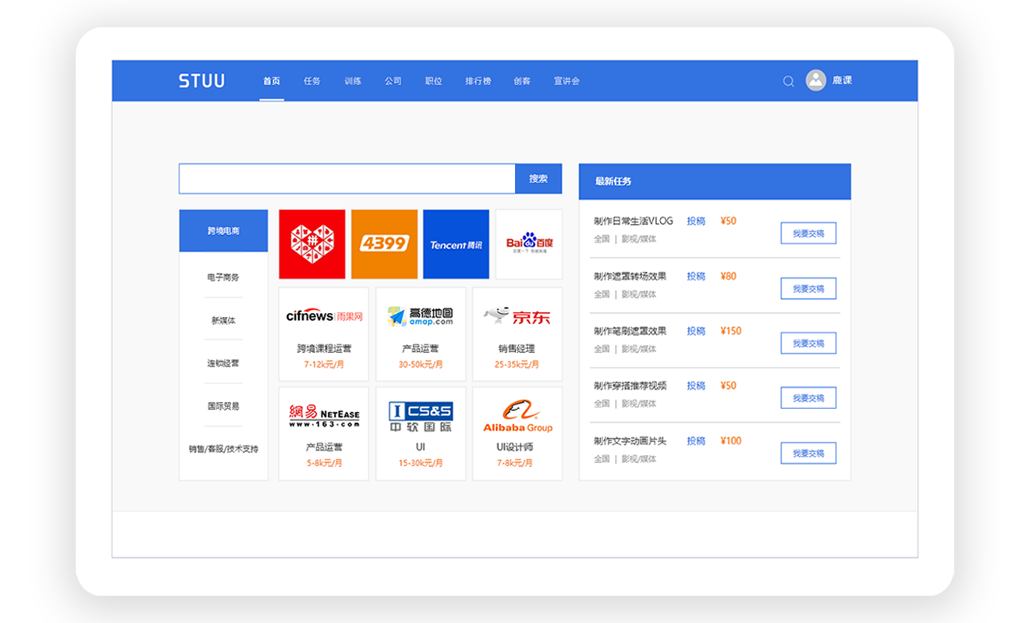Click 我要交稿 for the VLOG task
Image resolution: width=1030 pixels, height=623 pixels.
pos(808,233)
